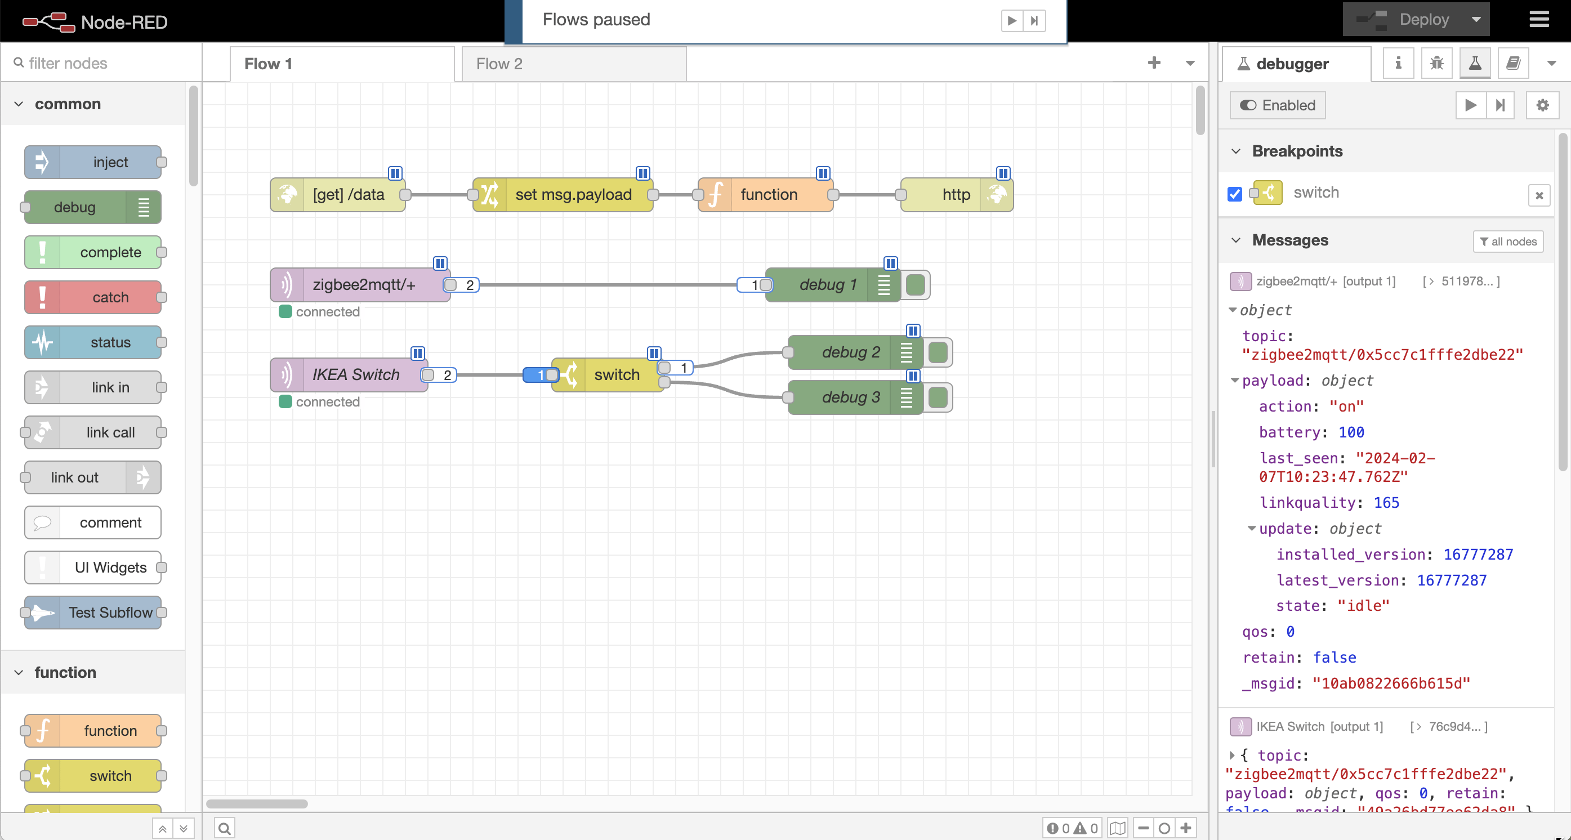Open the debug messages bug icon

click(1436, 63)
